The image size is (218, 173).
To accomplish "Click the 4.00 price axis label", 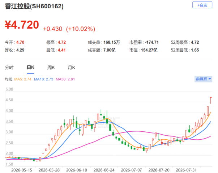I will (9, 111).
